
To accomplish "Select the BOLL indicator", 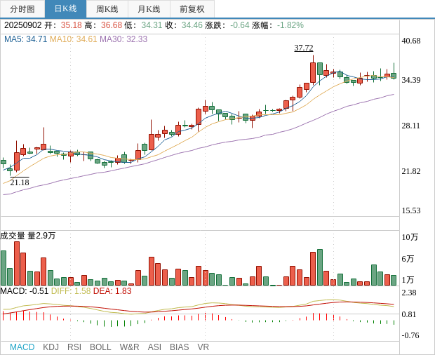I will [x=100, y=347].
